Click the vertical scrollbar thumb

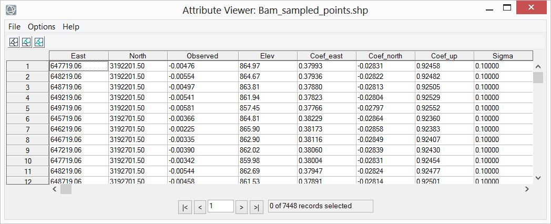pos(538,78)
